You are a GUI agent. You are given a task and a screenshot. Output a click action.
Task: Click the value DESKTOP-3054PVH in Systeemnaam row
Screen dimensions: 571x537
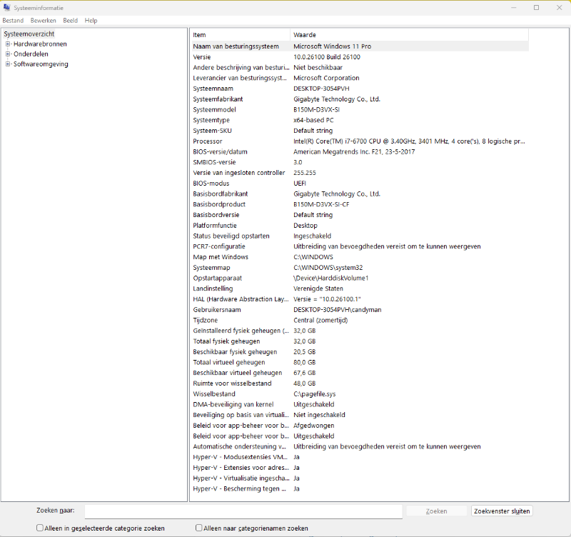pyautogui.click(x=321, y=89)
